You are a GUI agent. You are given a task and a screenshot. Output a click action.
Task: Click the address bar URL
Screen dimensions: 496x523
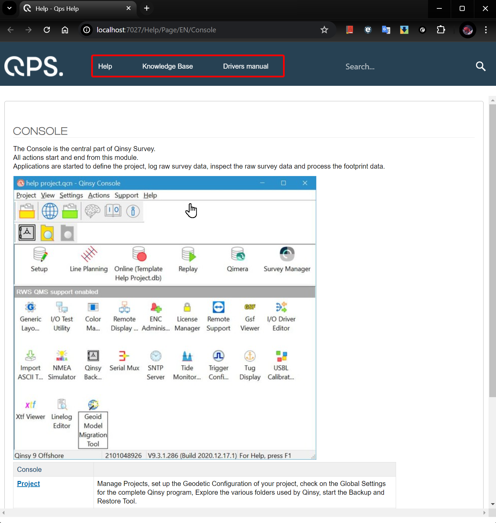[156, 30]
